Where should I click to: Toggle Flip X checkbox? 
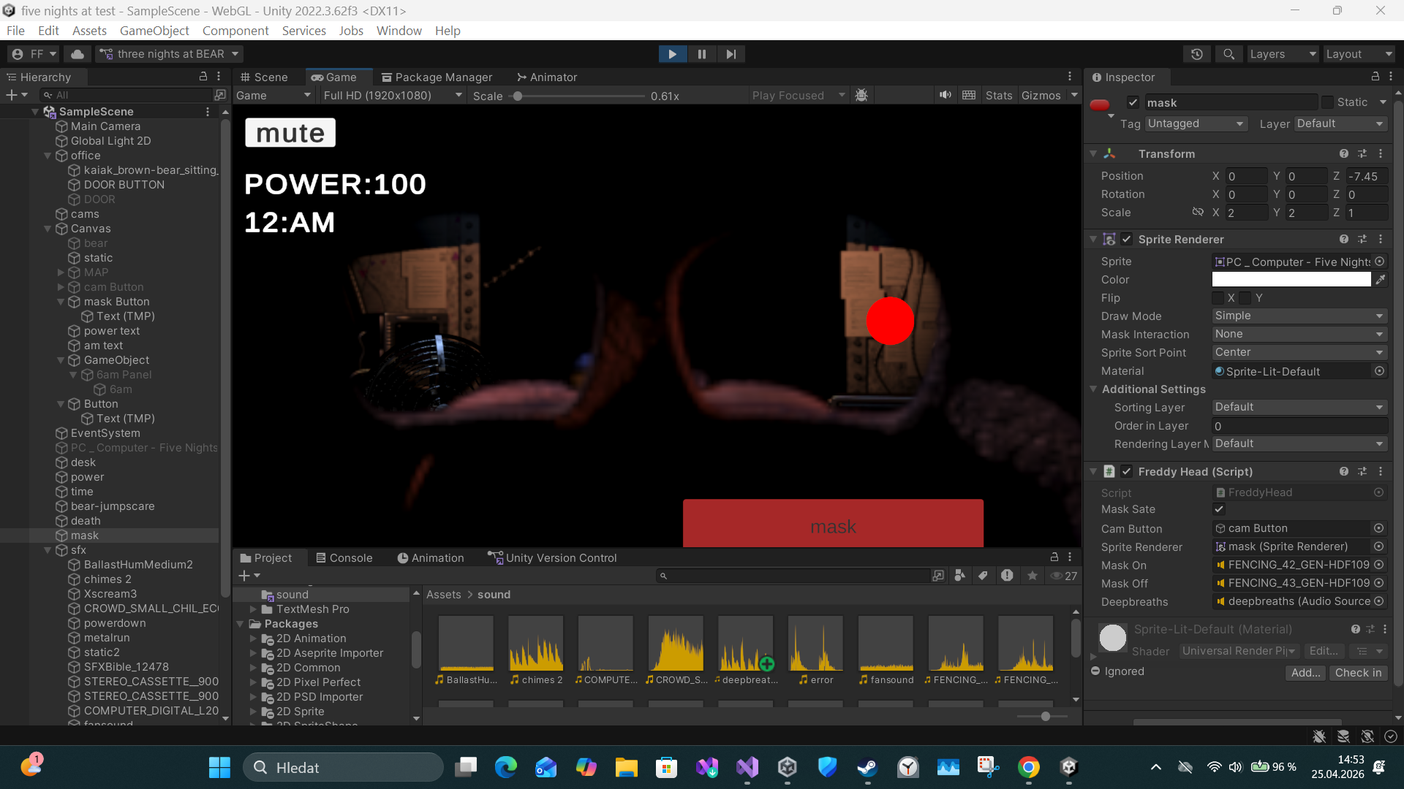tap(1218, 298)
